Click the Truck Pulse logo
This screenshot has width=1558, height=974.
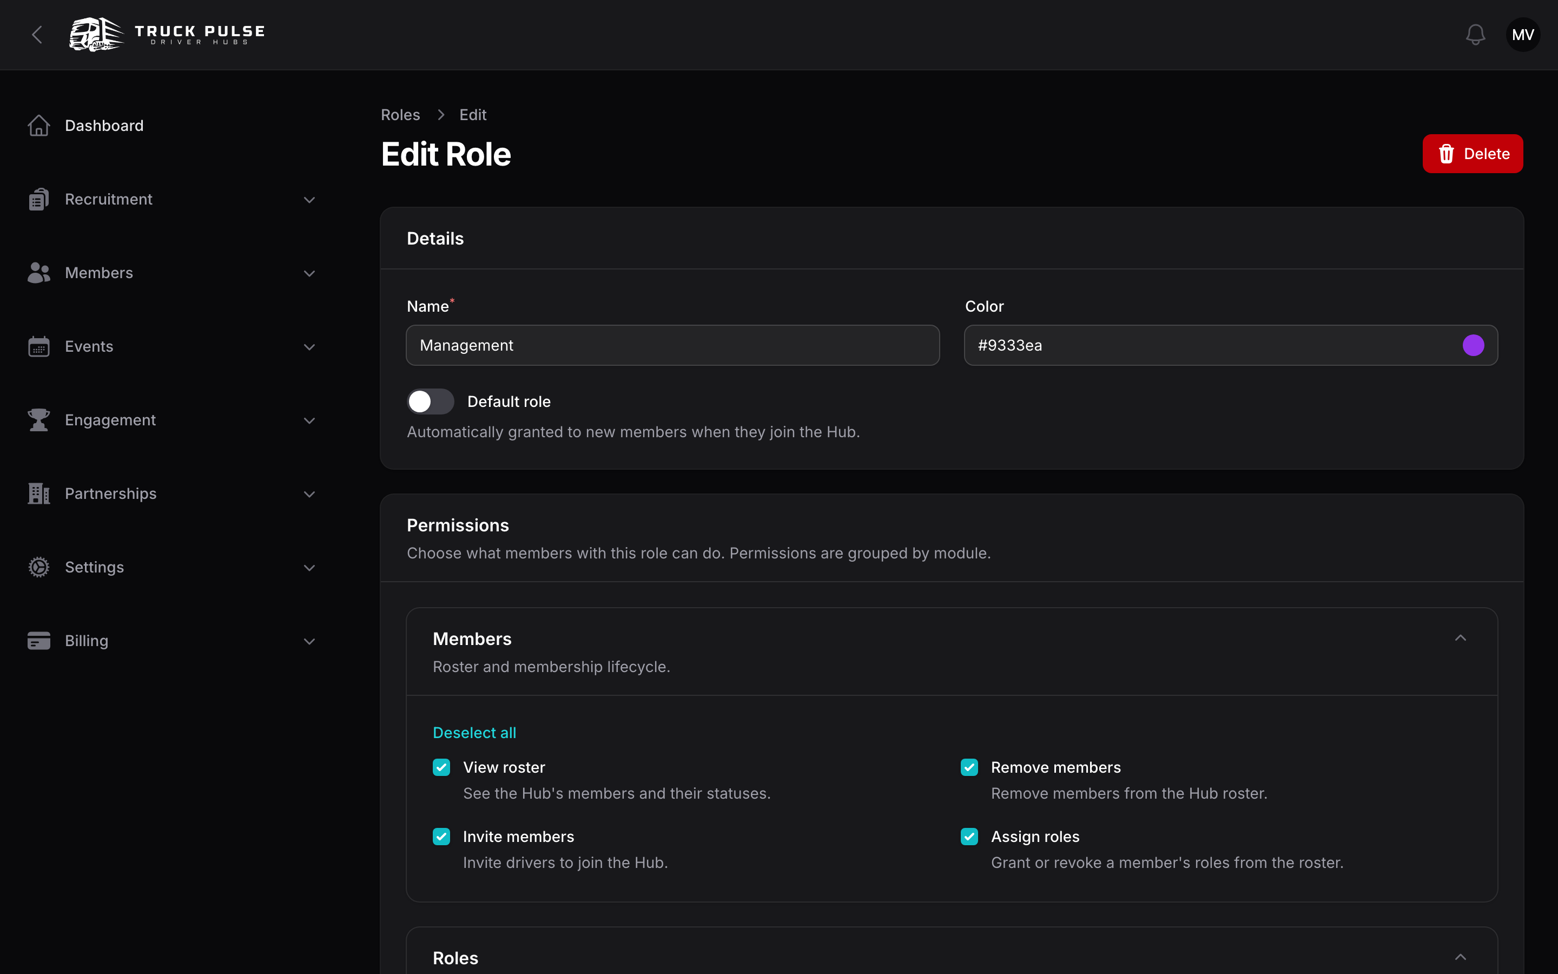click(x=167, y=35)
